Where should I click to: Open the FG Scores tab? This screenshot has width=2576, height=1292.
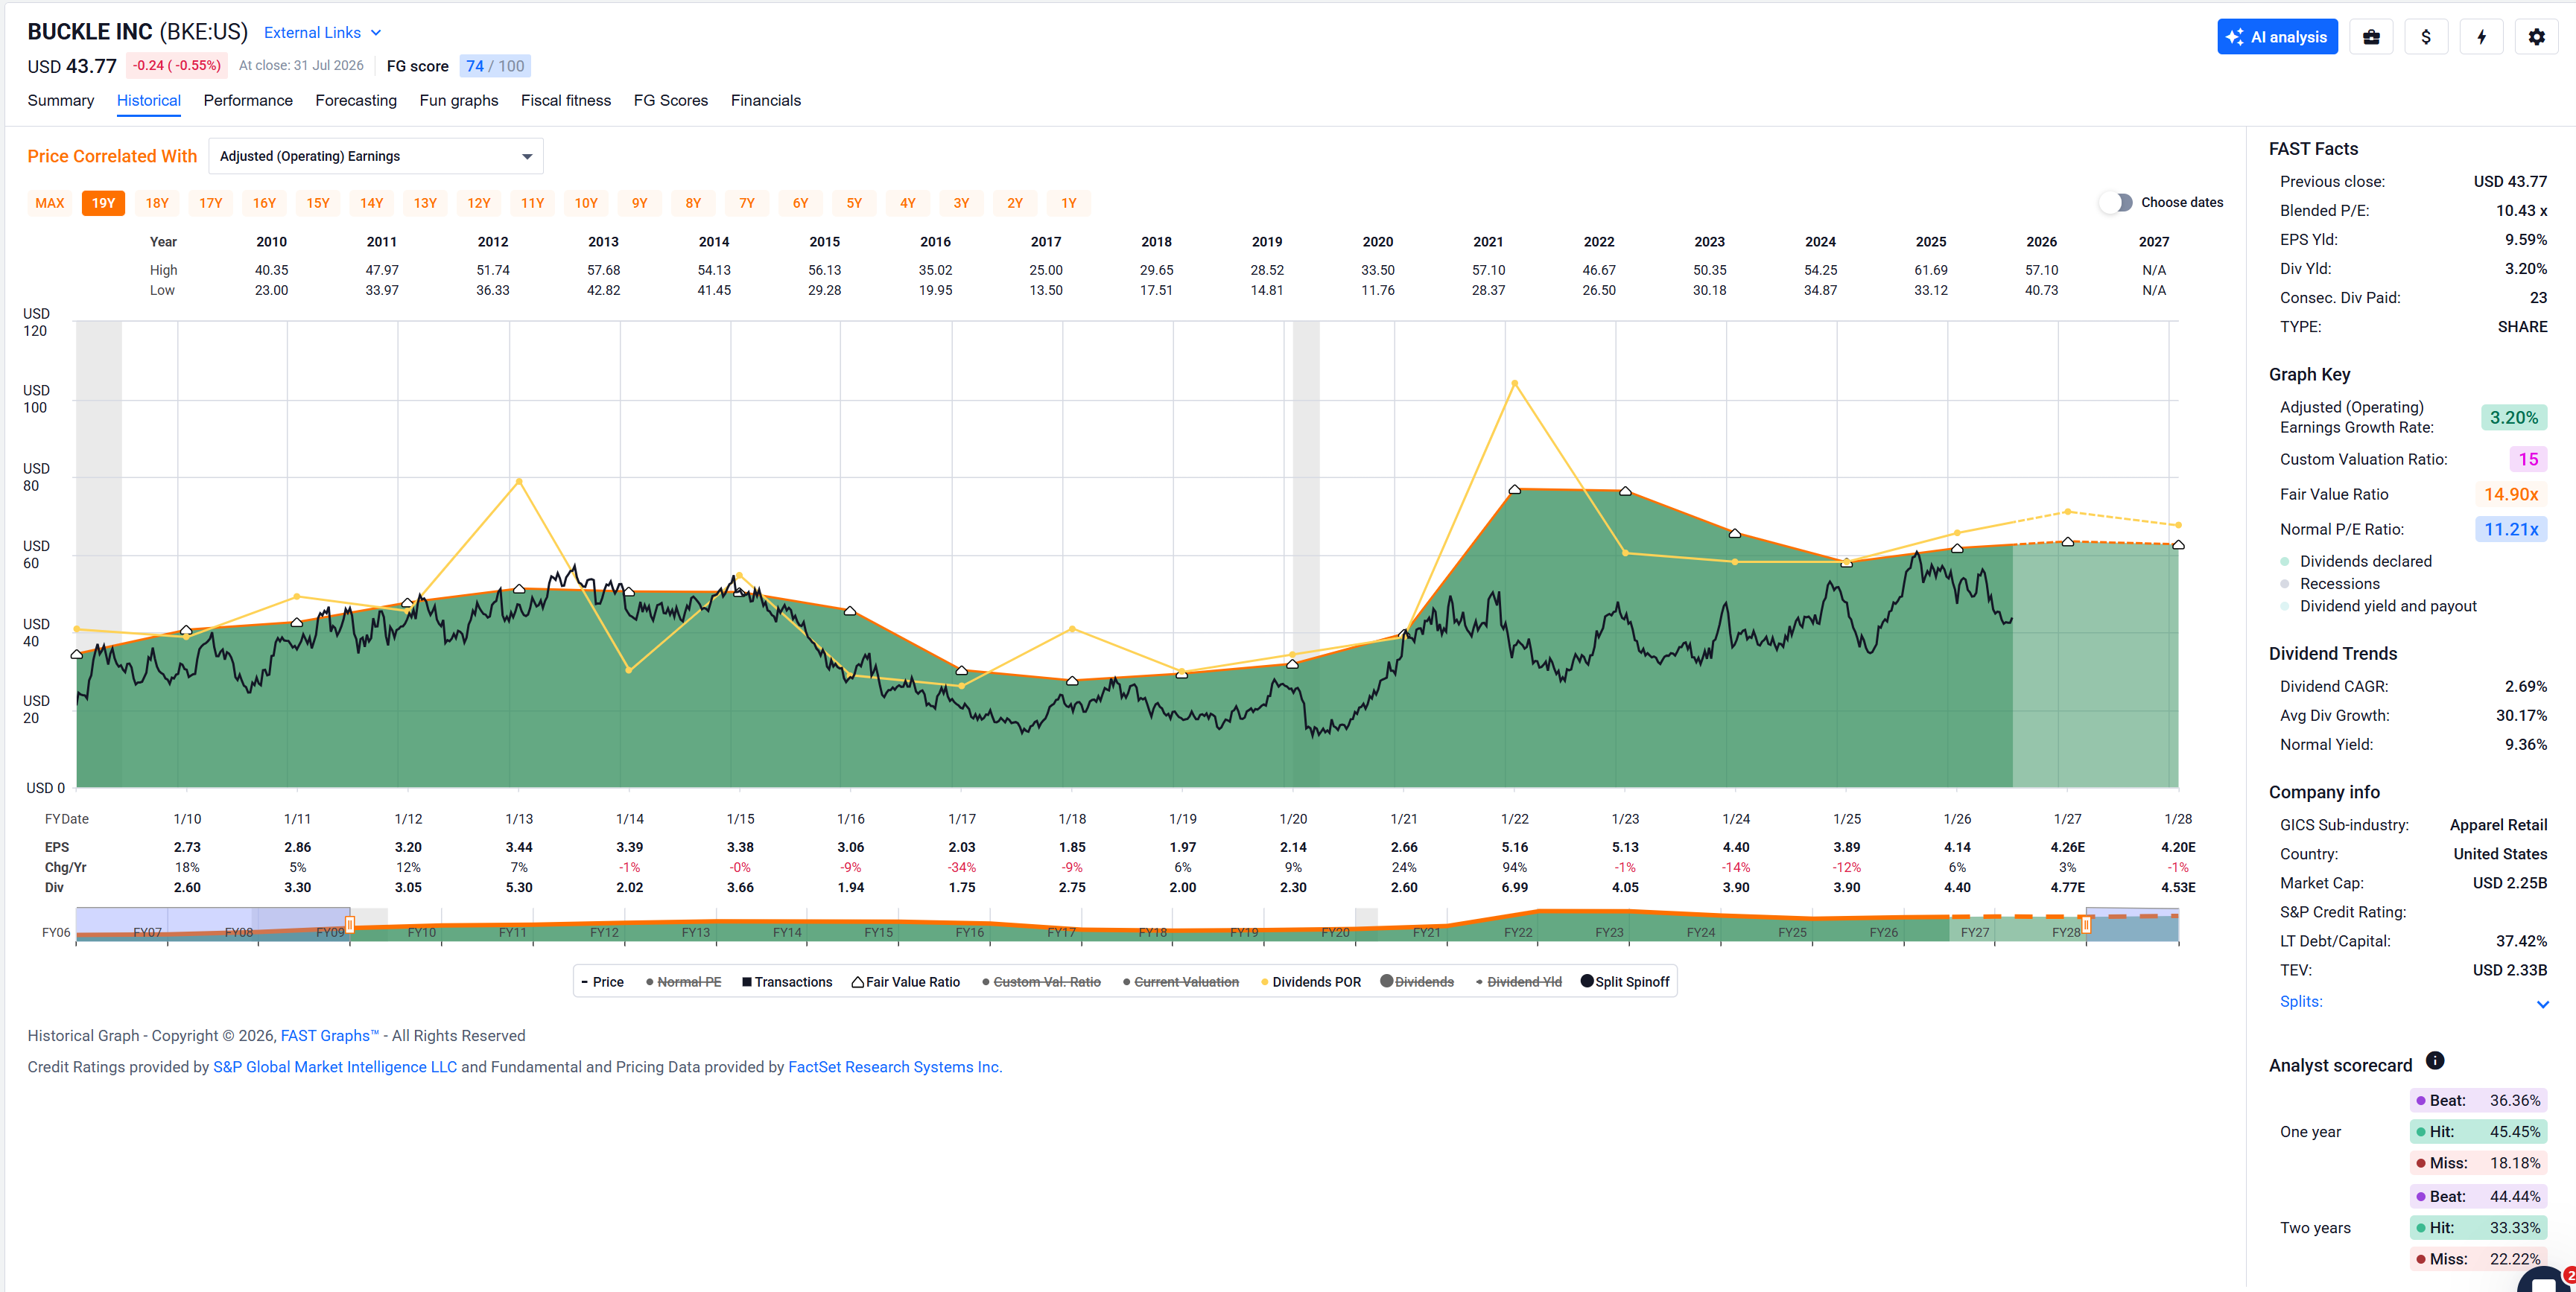tap(671, 100)
